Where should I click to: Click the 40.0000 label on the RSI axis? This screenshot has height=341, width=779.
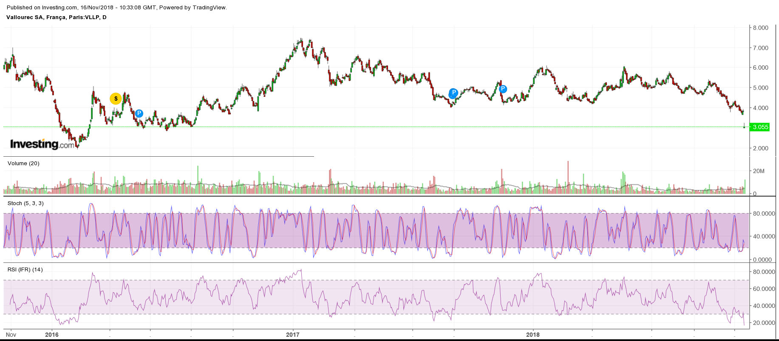(x=764, y=306)
